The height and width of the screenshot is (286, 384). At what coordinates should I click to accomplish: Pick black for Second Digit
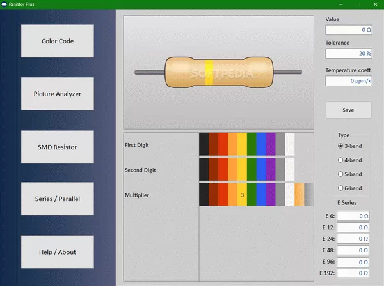[x=204, y=169]
